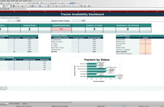Click the Function Wizard icon
164x107 pixels.
pos(3,9)
